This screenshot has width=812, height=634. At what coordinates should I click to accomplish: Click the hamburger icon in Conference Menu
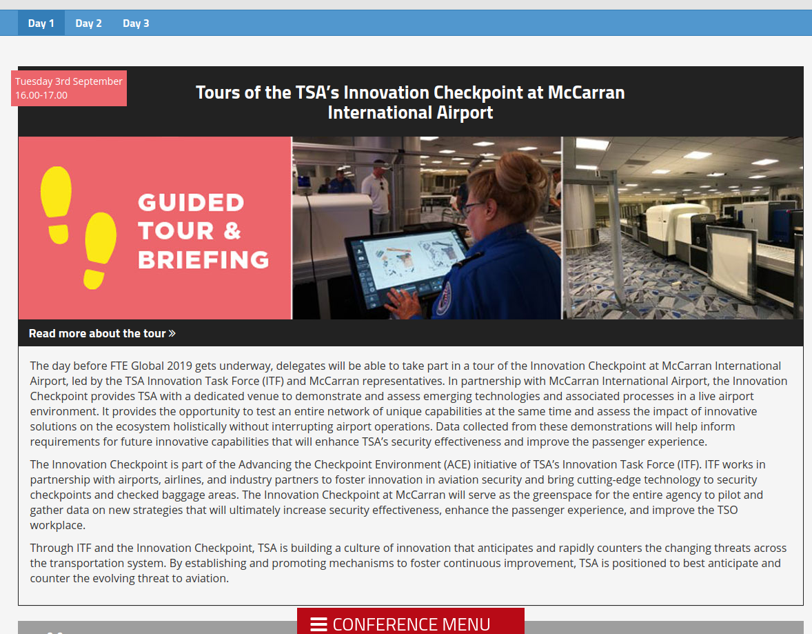tap(318, 624)
